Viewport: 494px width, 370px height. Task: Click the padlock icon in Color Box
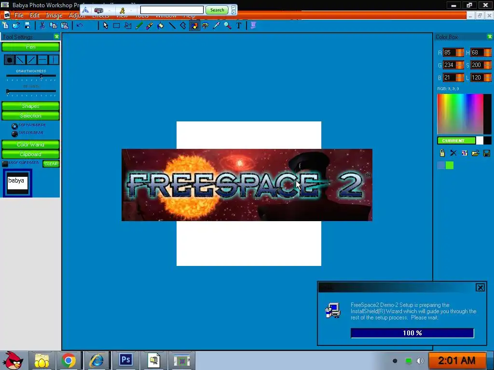(442, 153)
